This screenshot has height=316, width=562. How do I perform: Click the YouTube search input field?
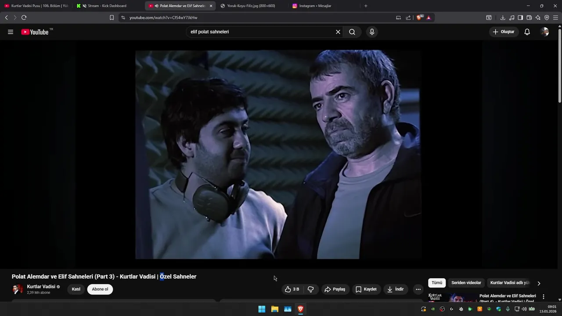[261, 32]
